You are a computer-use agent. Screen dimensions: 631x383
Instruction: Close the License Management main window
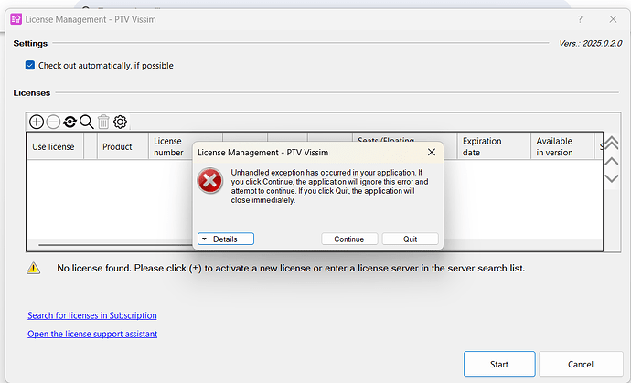[x=613, y=19]
